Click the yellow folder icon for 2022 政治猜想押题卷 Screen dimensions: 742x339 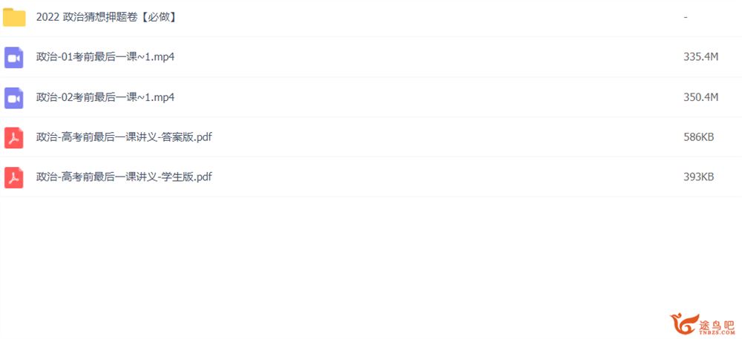14,18
